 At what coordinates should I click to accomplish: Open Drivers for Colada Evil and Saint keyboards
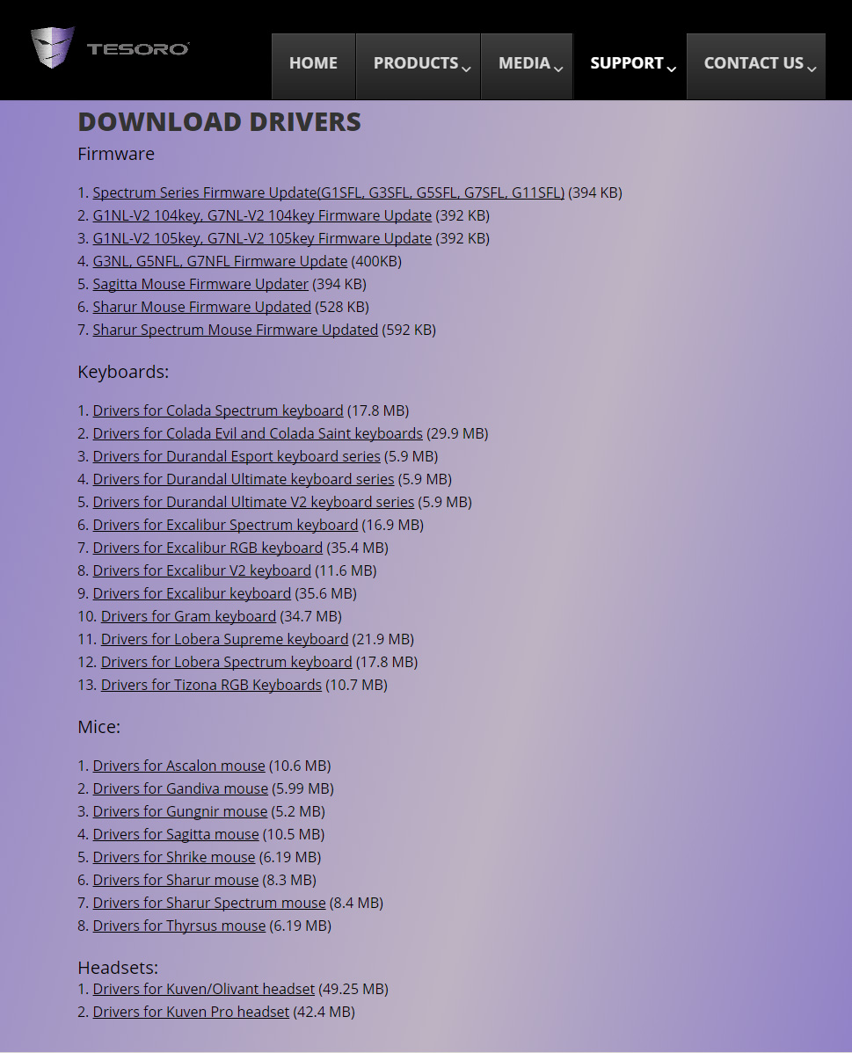tap(258, 433)
